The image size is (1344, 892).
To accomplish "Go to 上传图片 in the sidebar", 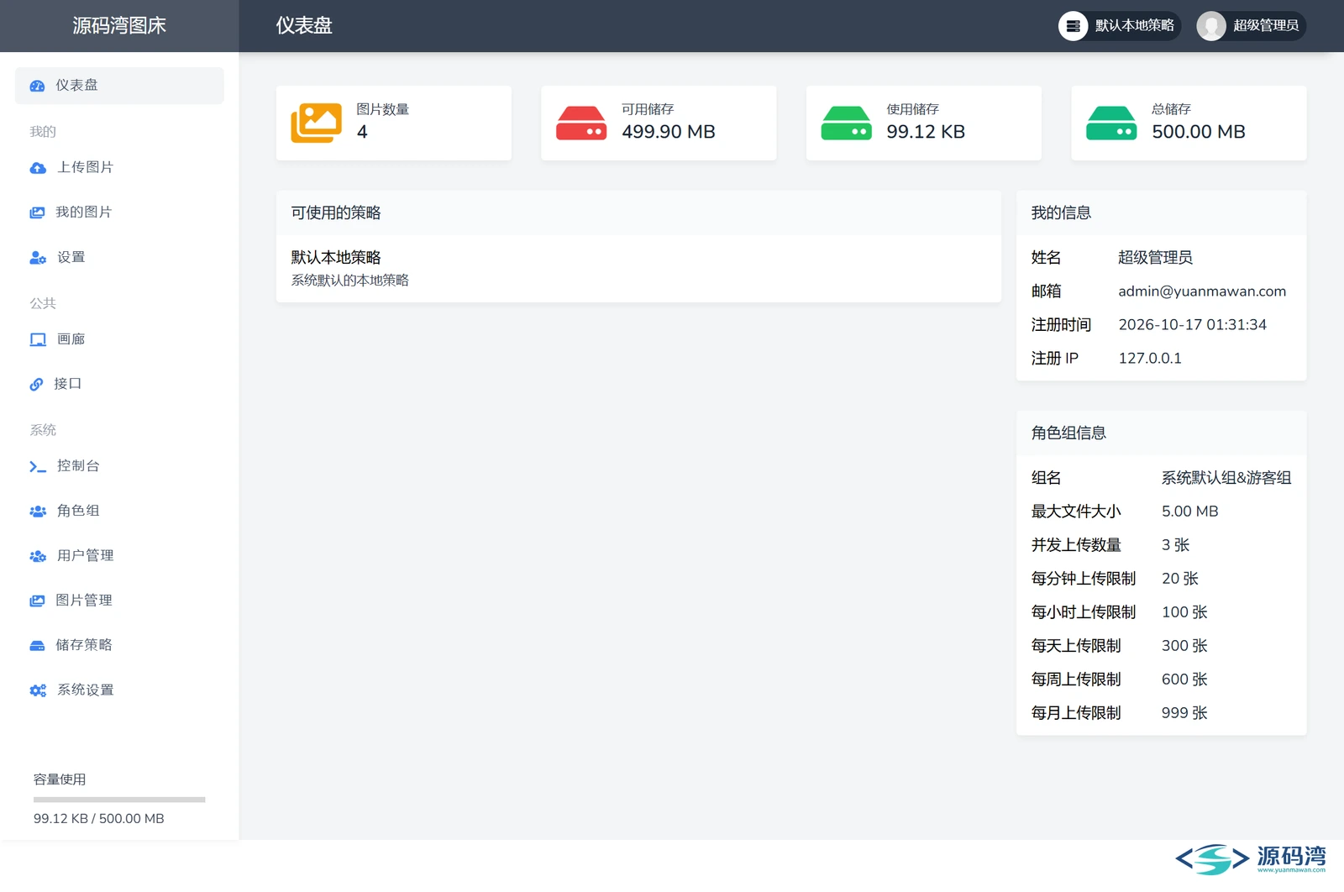I will click(119, 168).
